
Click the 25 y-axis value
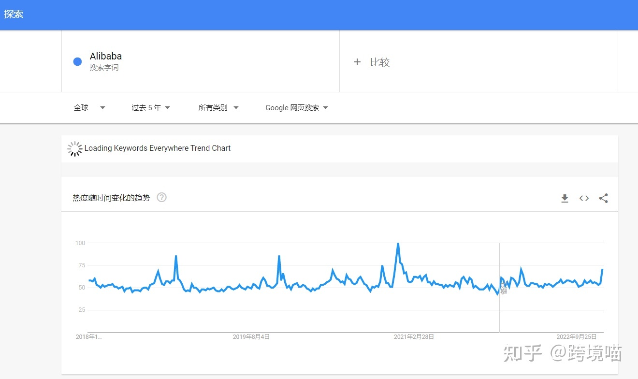tap(81, 310)
